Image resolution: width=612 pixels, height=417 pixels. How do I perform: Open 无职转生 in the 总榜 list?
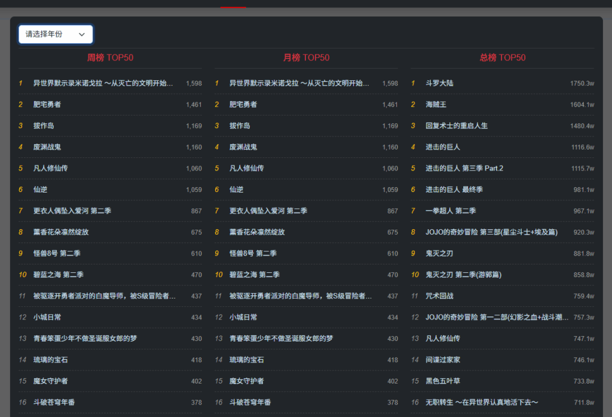pyautogui.click(x=482, y=403)
